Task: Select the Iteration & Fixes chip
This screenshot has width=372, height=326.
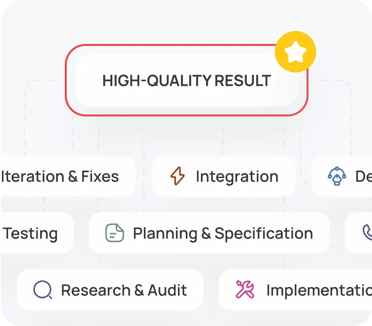Action: (x=68, y=176)
